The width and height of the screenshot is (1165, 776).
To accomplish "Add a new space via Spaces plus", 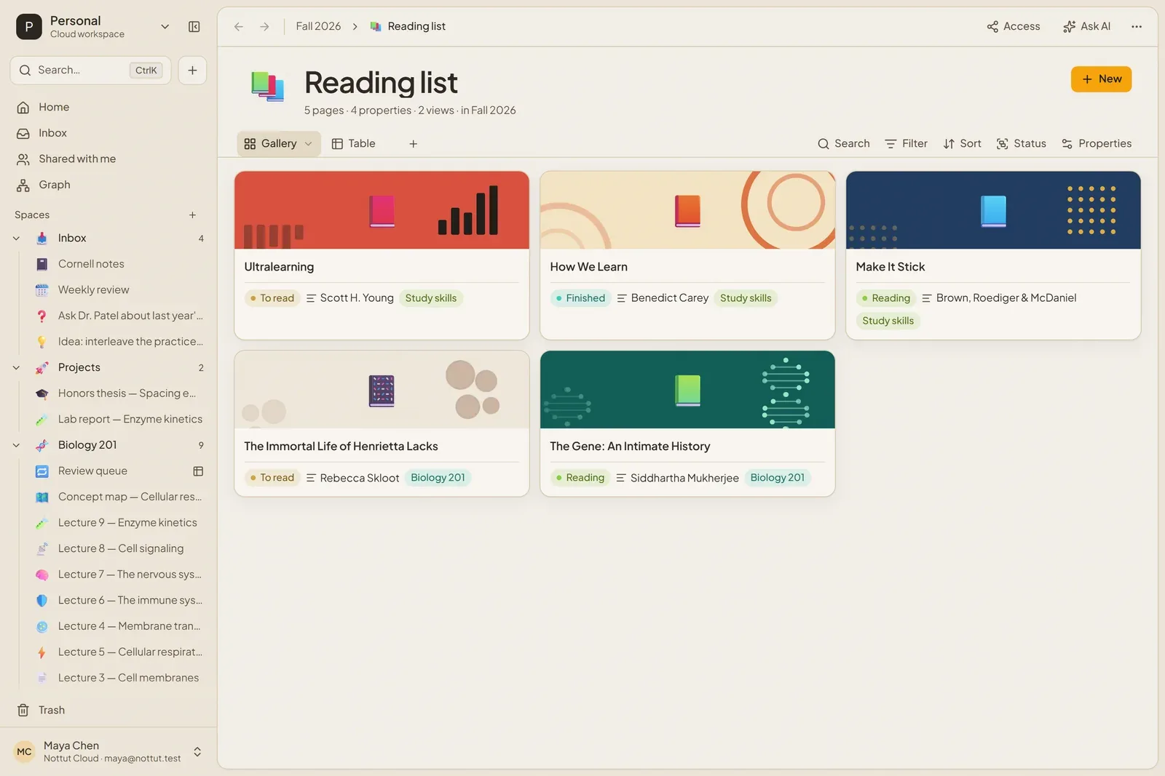I will click(x=192, y=215).
